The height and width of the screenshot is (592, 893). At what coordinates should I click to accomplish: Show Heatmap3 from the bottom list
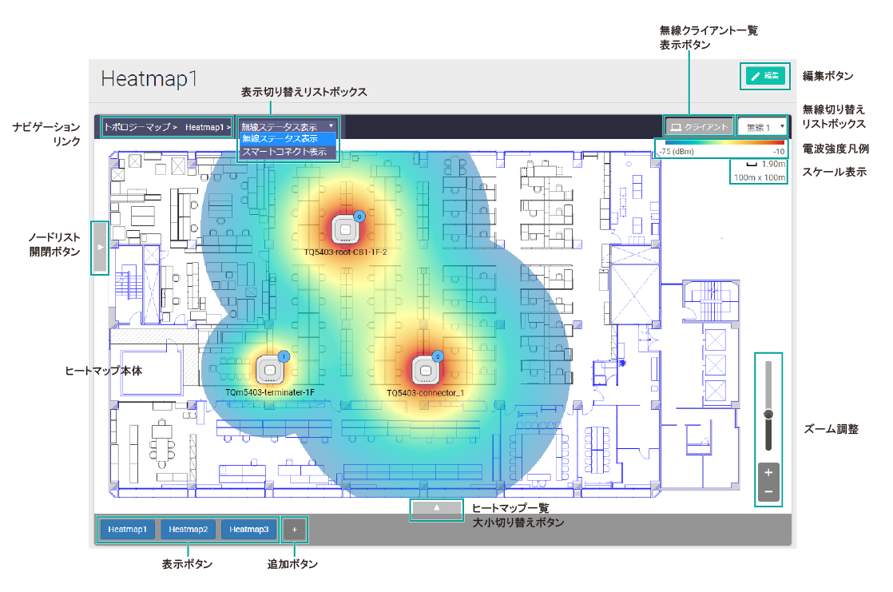point(249,530)
